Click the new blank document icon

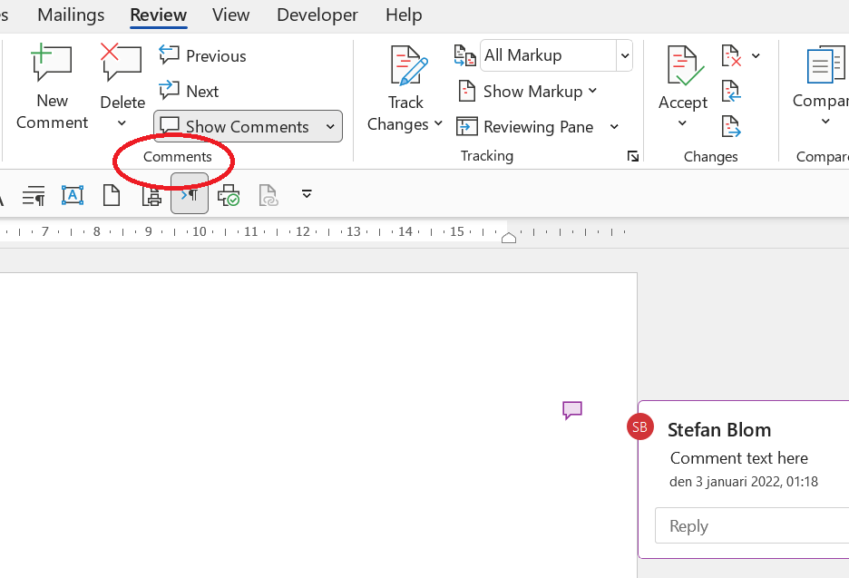[x=112, y=194]
